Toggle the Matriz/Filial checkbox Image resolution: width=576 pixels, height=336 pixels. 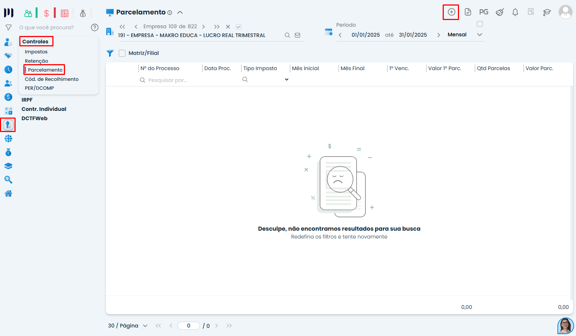pyautogui.click(x=122, y=53)
